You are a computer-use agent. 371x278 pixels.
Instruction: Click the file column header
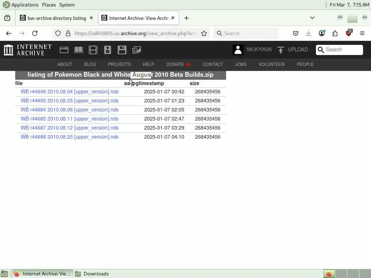[x=19, y=83]
